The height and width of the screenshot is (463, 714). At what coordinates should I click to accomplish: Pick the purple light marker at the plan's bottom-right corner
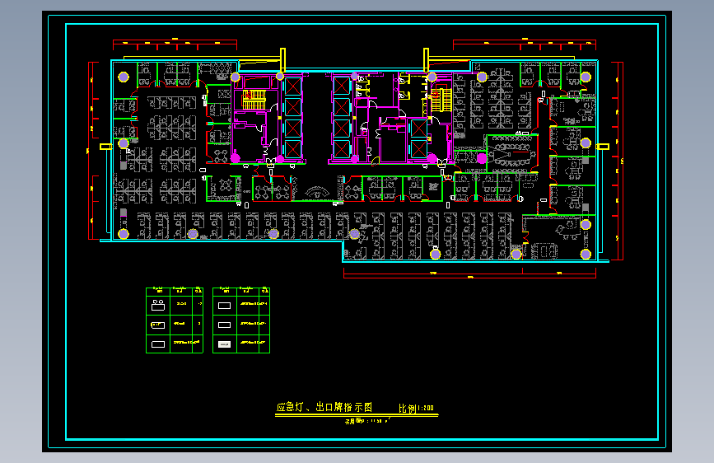click(x=586, y=255)
